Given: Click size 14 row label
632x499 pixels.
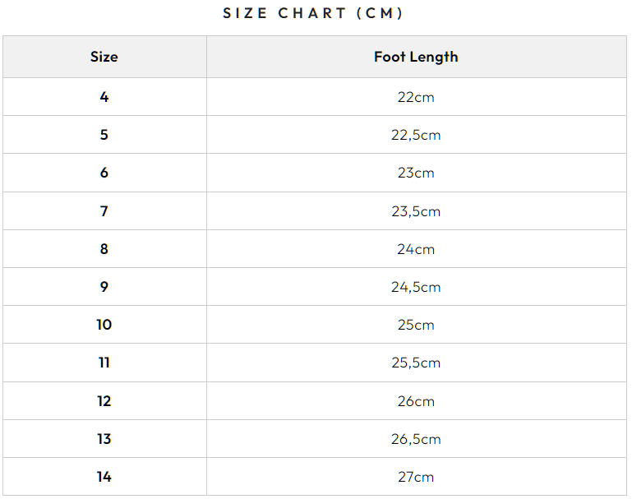Looking at the screenshot, I should click(104, 477).
